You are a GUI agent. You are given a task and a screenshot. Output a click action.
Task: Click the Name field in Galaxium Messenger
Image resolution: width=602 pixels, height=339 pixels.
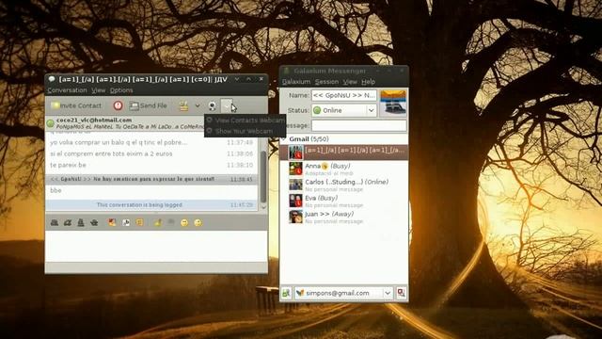(344, 95)
